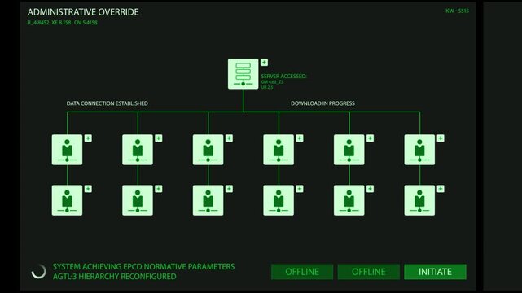Select the sixth user node in top row

point(419,150)
